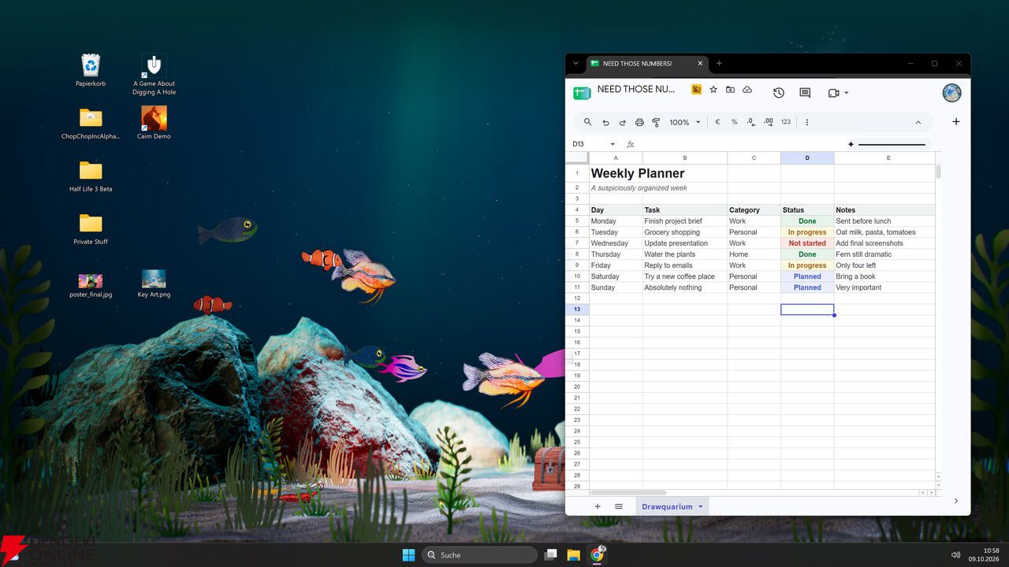This screenshot has height=567, width=1009.
Task: Expand the video call options arrow
Action: (x=847, y=93)
